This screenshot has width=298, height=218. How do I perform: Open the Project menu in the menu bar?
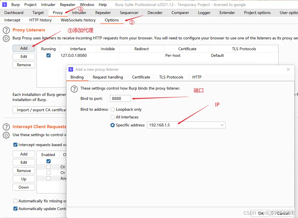tap(30, 5)
